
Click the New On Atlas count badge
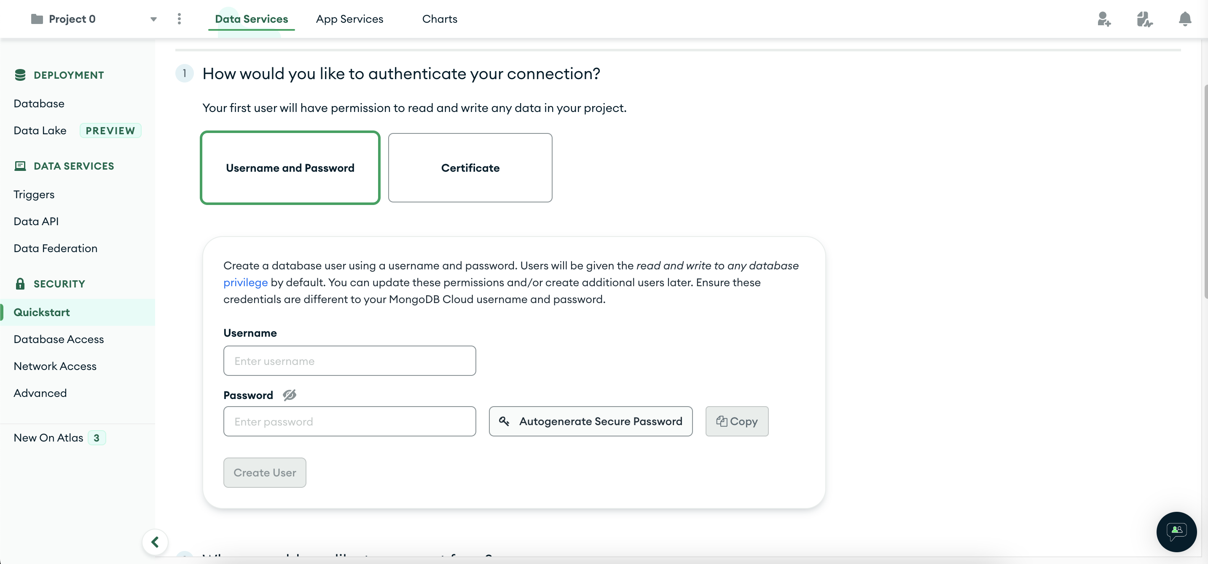pyautogui.click(x=97, y=438)
